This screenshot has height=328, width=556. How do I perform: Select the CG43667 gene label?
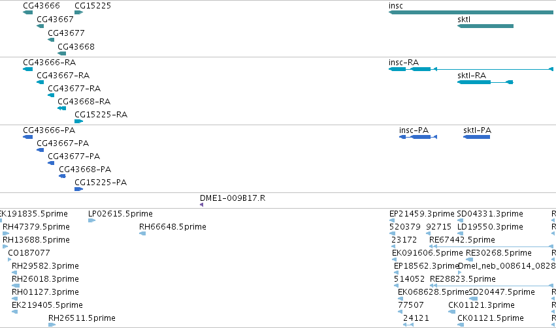pyautogui.click(x=55, y=19)
